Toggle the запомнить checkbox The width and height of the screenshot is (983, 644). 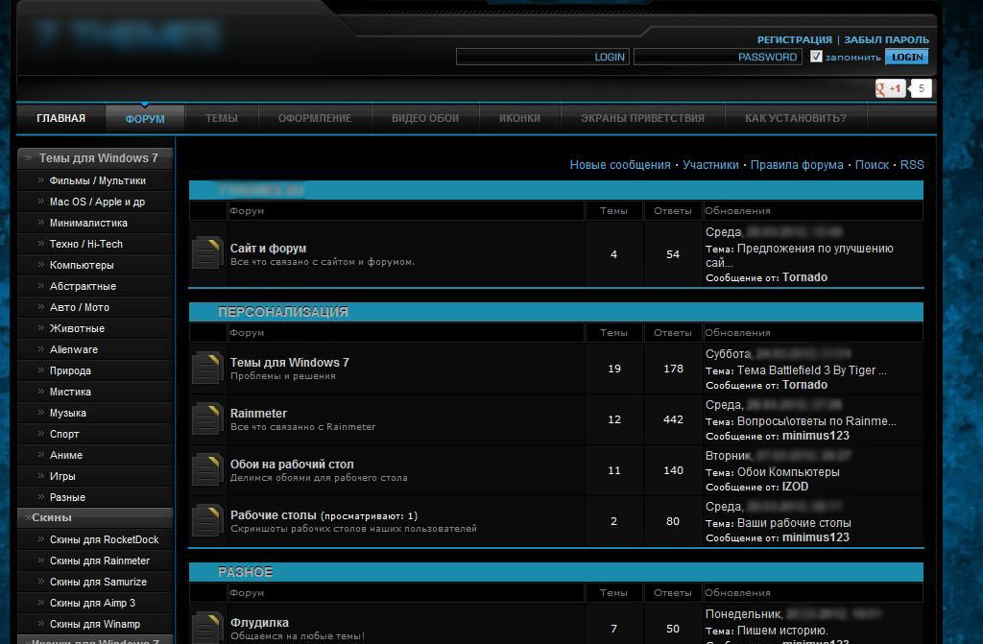click(816, 57)
